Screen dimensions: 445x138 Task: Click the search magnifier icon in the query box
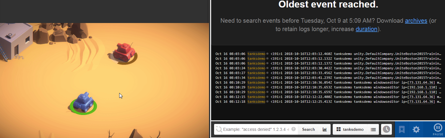(219, 129)
